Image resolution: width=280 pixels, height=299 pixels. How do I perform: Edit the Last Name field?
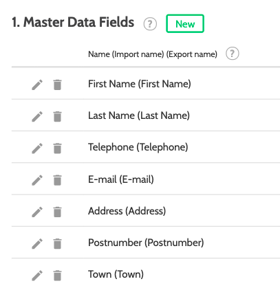point(37,116)
